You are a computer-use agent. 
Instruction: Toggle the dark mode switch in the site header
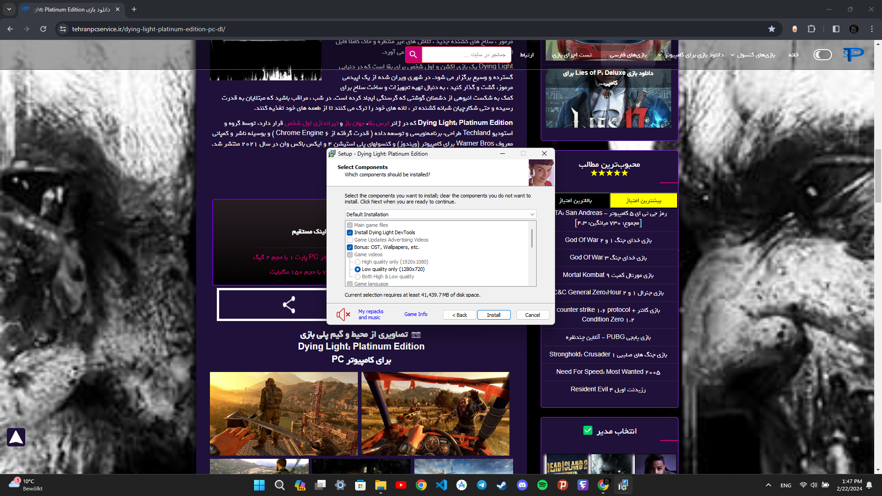tap(822, 55)
